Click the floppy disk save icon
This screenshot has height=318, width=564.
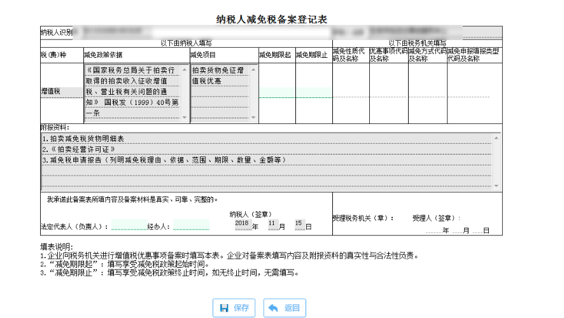tap(224, 308)
